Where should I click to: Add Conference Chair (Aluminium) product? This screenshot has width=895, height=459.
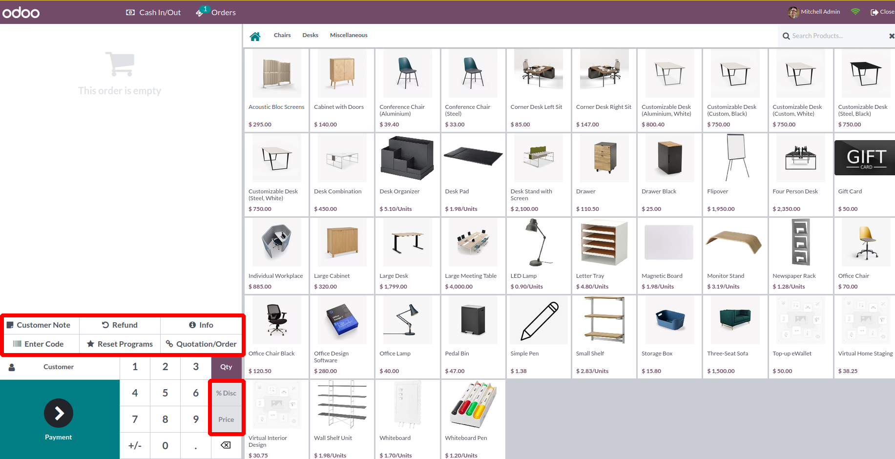pyautogui.click(x=407, y=90)
